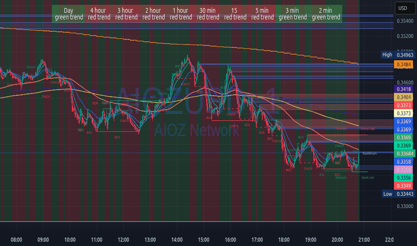This screenshot has height=246, width=417.
Task: Select the blue 0.3358 price label
Action: (x=404, y=162)
